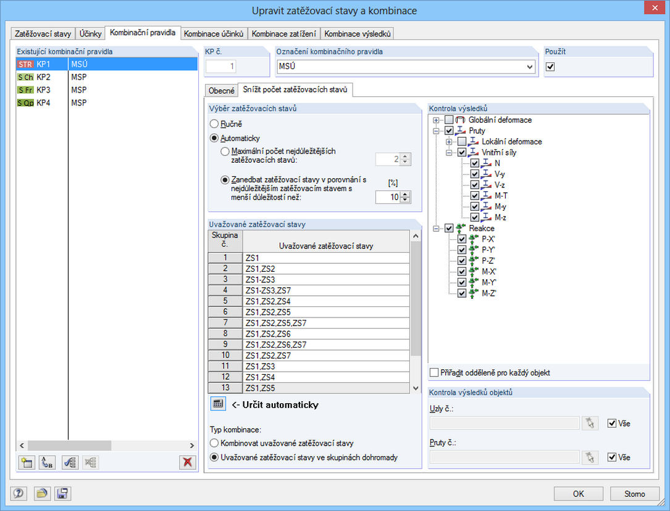670x511 pixels.
Task: Click the KP č. number field
Action: click(x=220, y=66)
